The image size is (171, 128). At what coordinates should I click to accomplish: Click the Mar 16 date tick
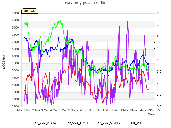pos(155,110)
